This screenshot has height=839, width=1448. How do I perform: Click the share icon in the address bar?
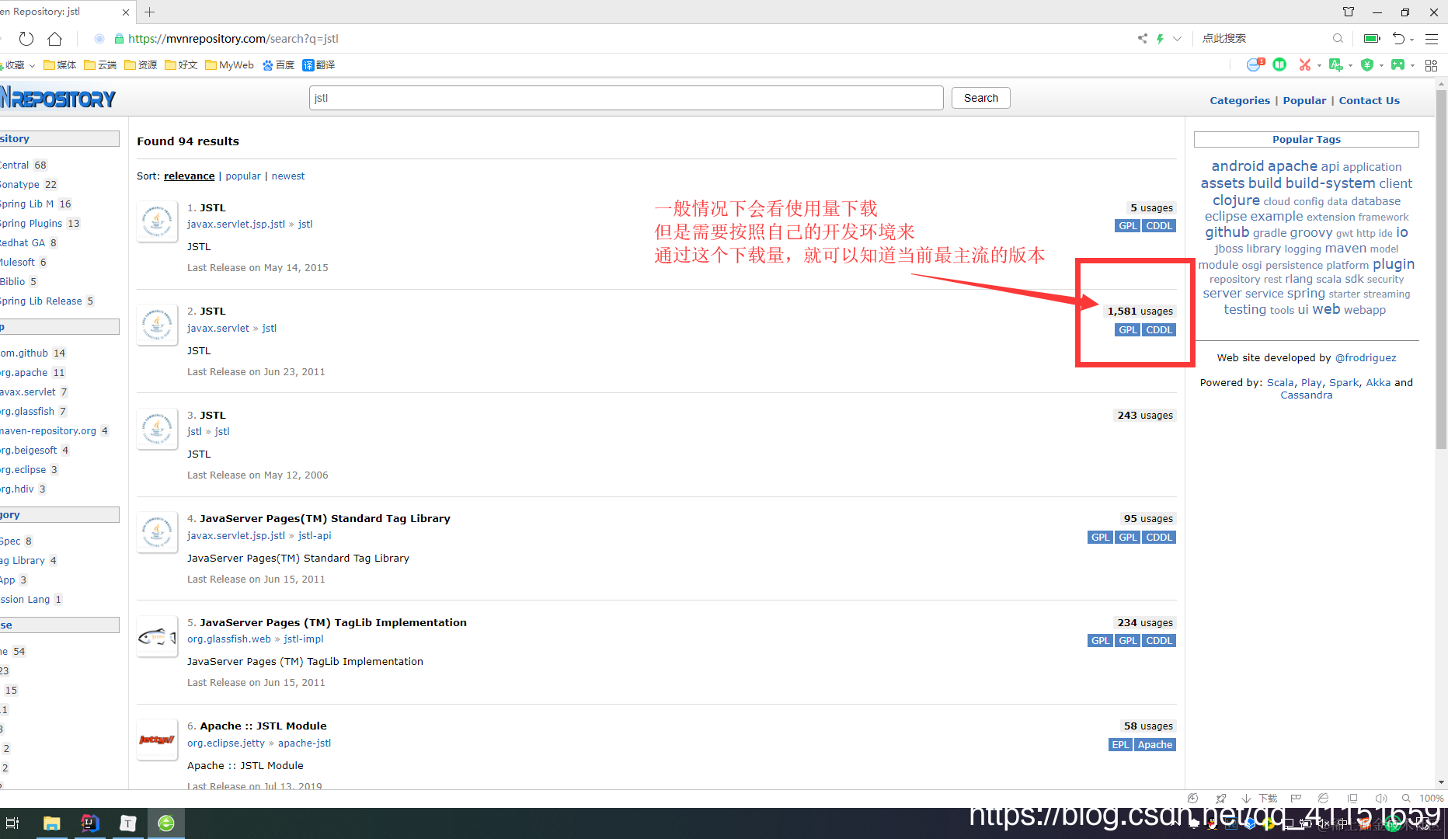point(1142,38)
